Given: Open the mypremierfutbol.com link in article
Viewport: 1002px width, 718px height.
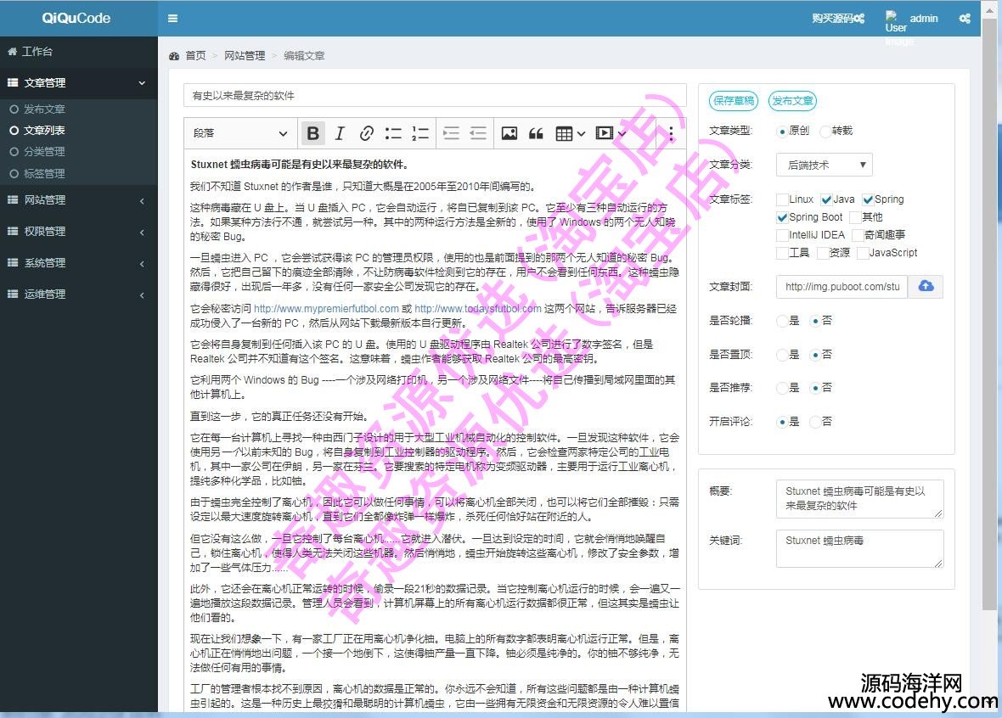Looking at the screenshot, I should 326,309.
